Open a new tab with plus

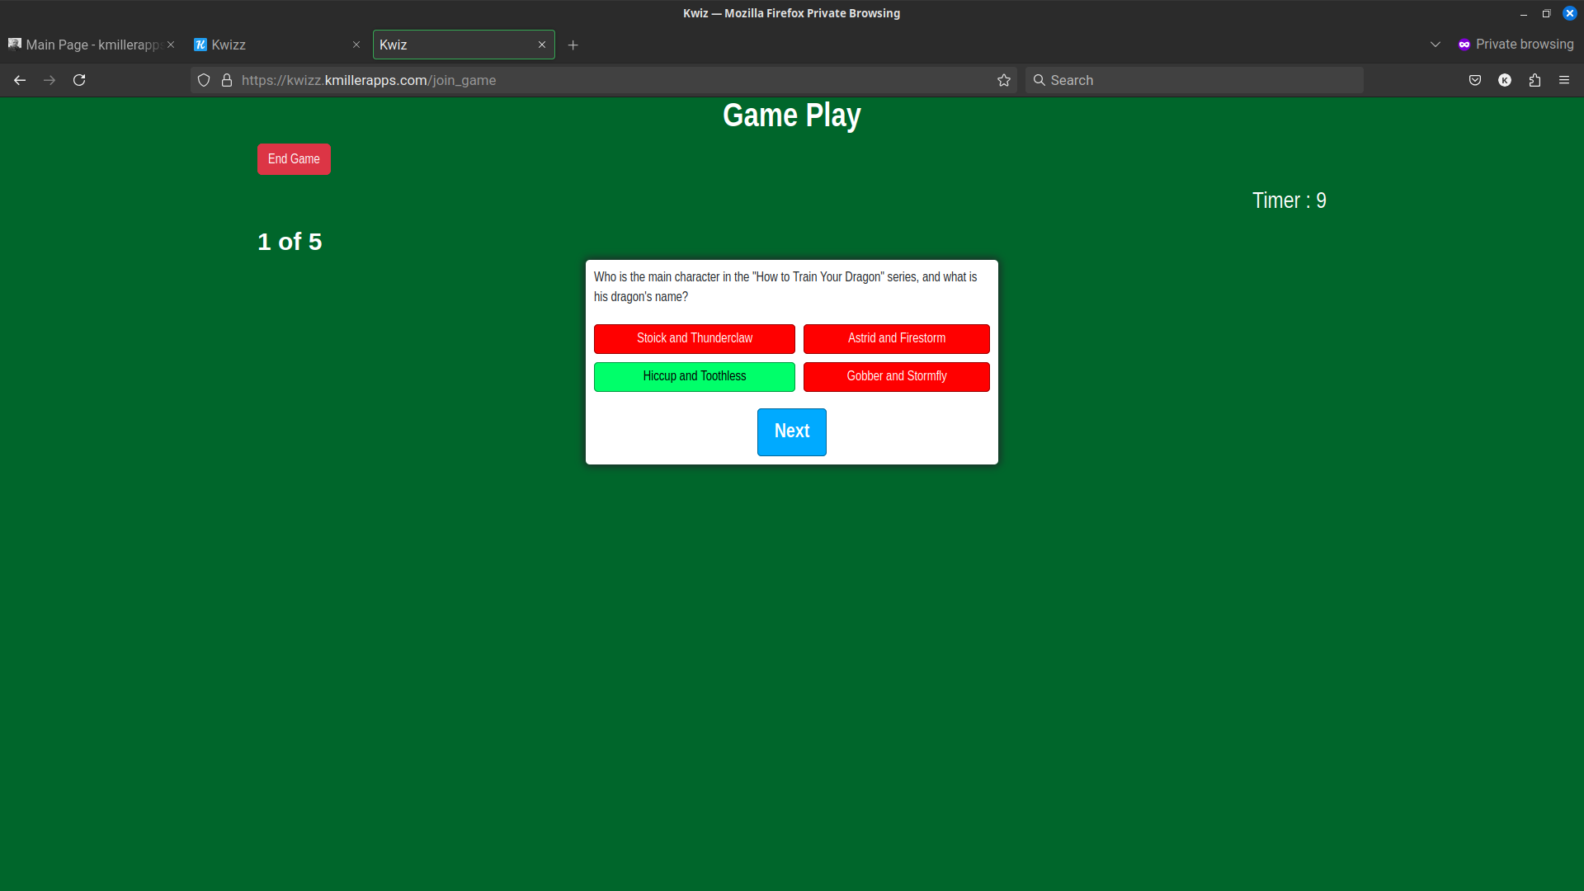(x=573, y=45)
